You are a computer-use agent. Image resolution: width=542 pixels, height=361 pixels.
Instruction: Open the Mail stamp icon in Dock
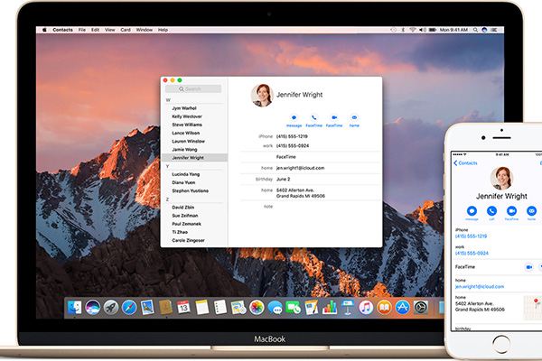pyautogui.click(x=147, y=308)
